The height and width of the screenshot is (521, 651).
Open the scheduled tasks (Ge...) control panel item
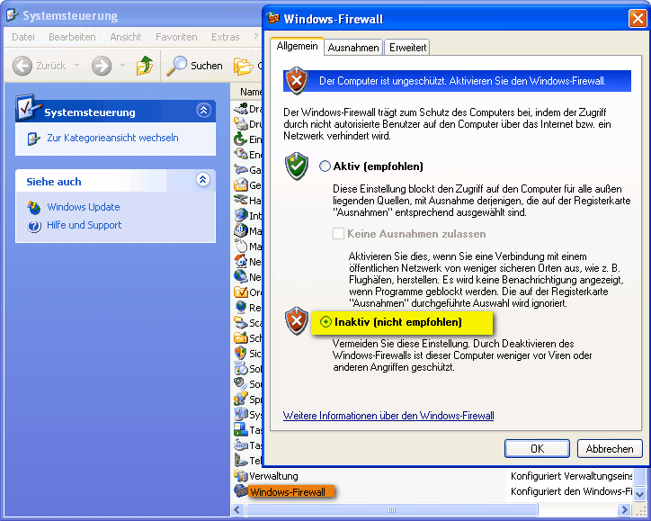(247, 184)
